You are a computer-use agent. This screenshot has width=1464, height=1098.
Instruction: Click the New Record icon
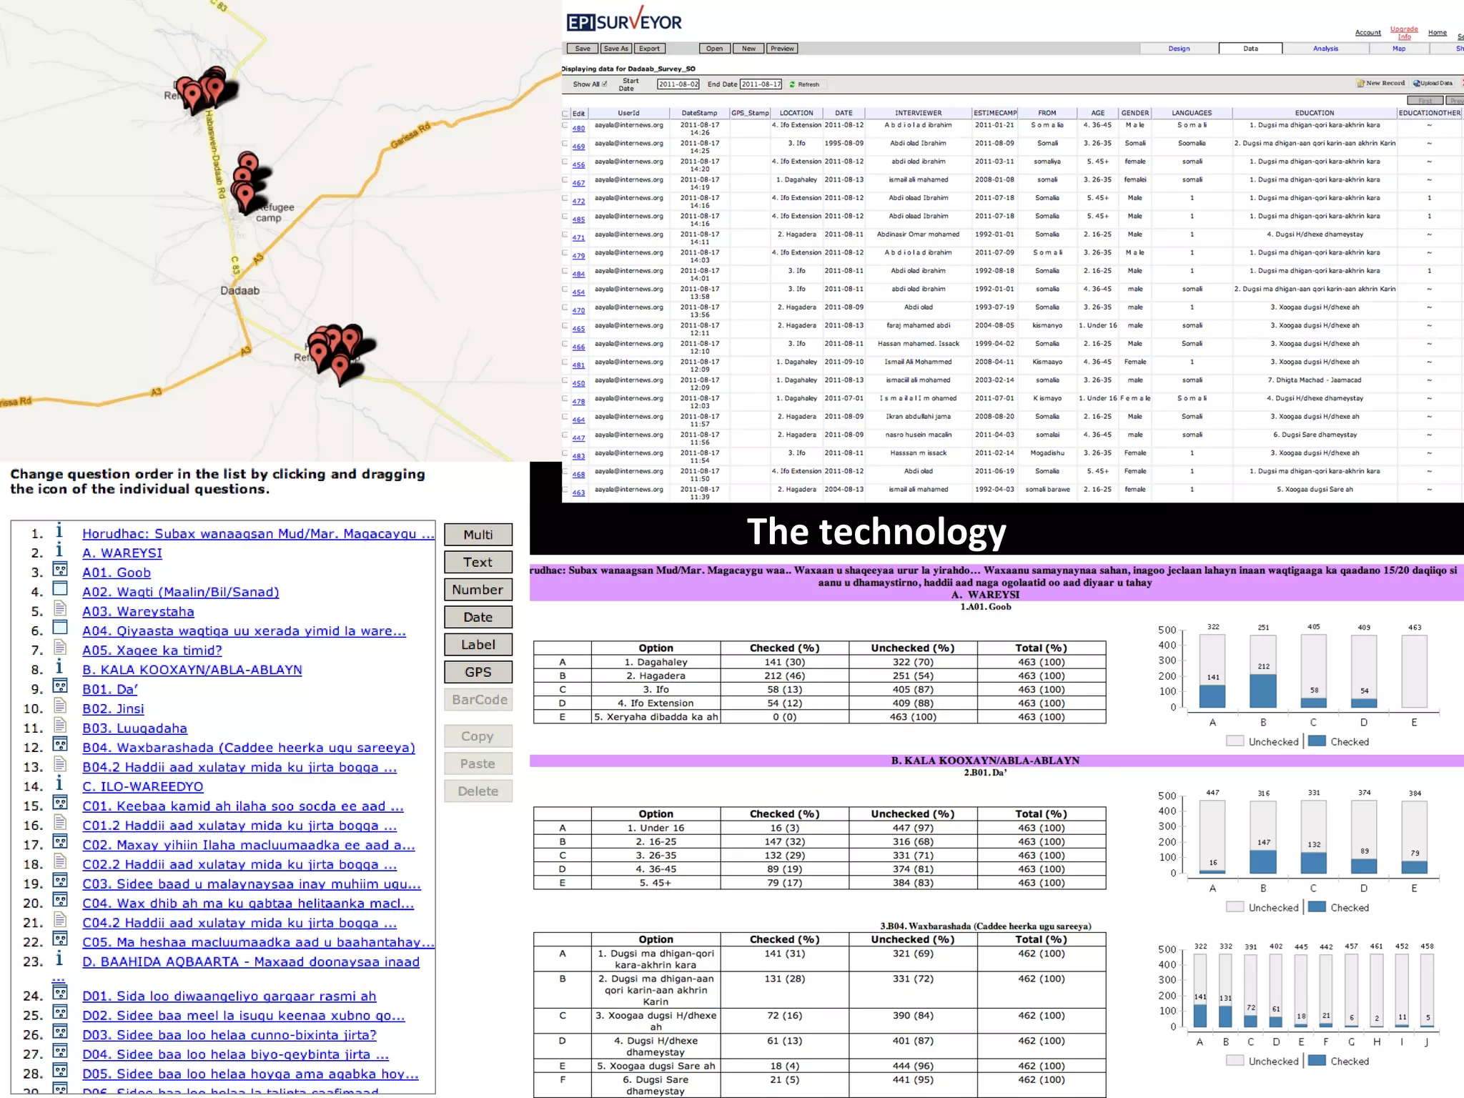1360,84
